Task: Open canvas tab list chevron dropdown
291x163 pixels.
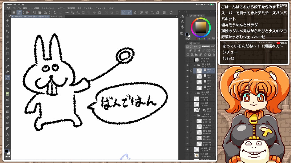Action: [176, 16]
